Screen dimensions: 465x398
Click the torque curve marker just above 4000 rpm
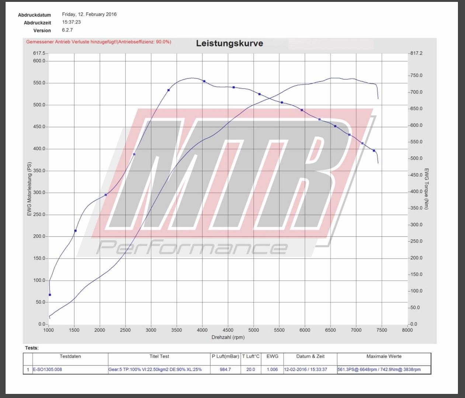[x=204, y=81]
